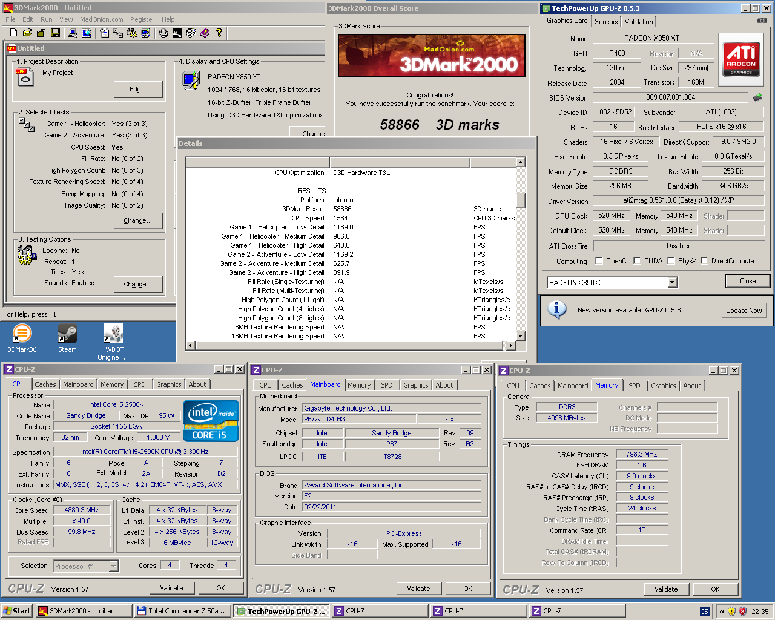
Task: Click Change... button under Testing Options
Action: coord(138,284)
